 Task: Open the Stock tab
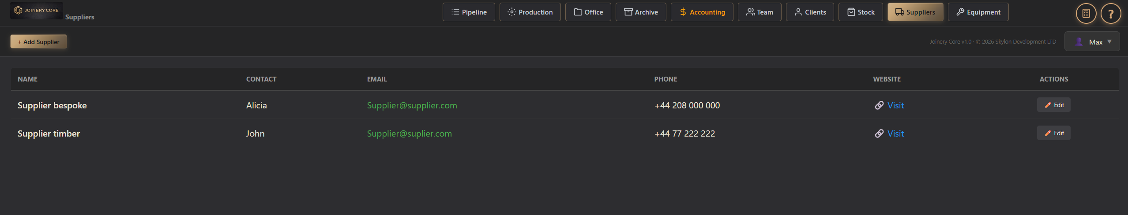[x=860, y=12]
